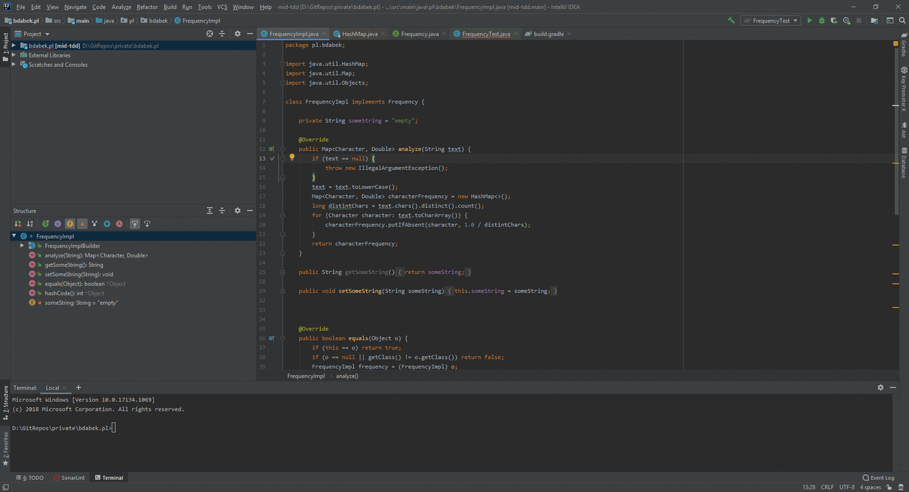Image resolution: width=909 pixels, height=492 pixels.
Task: Open the SonarLint tool window button
Action: tap(70, 478)
